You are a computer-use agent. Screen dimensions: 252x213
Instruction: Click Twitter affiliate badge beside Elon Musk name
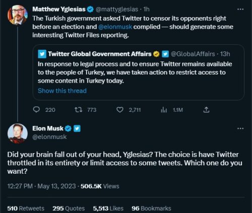tap(77, 128)
